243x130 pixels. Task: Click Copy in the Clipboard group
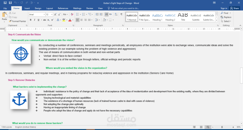tap(13, 17)
